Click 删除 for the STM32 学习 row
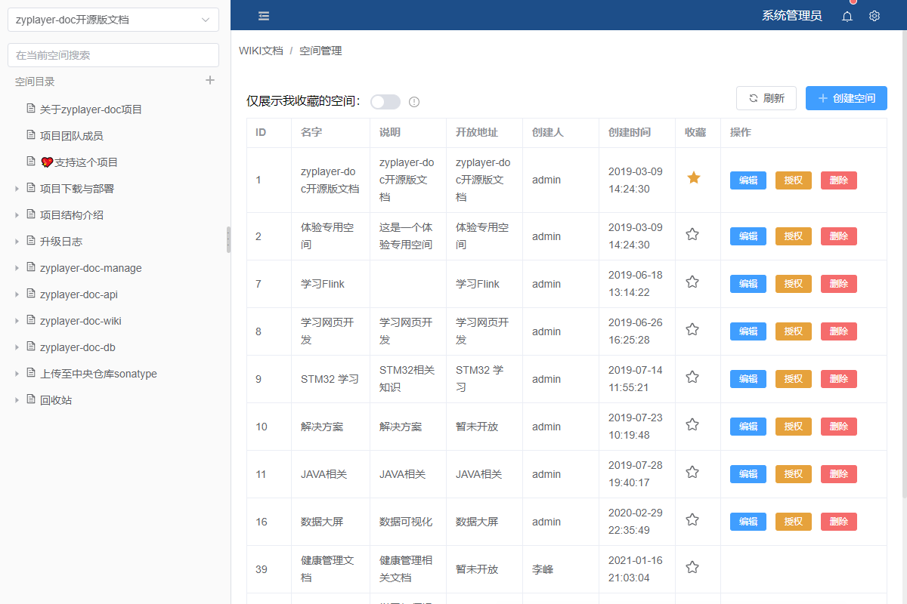907x604 pixels. [838, 379]
